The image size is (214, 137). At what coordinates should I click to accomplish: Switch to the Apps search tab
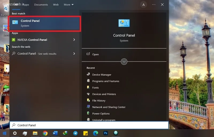pos(26,5)
